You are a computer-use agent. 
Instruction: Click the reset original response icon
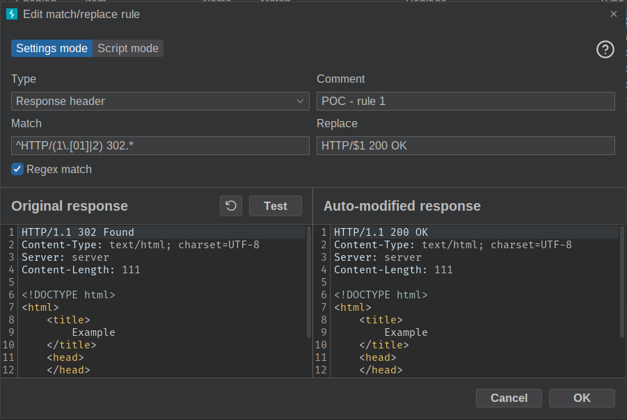coord(231,206)
